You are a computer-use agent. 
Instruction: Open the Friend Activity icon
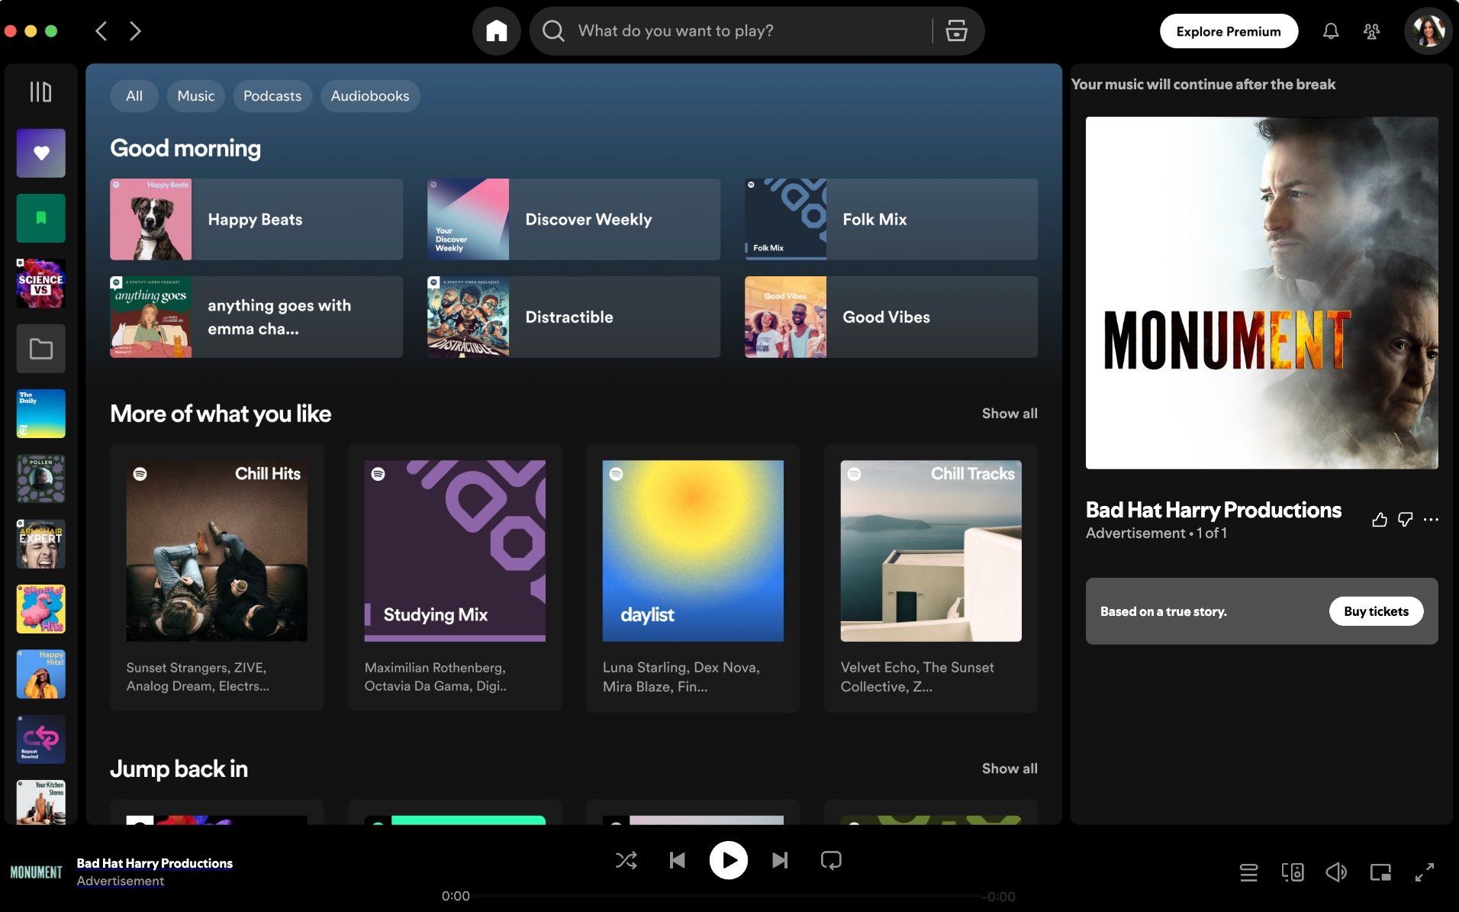click(1371, 31)
